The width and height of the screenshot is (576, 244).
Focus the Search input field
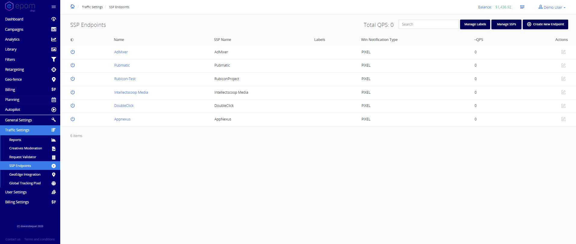click(428, 24)
